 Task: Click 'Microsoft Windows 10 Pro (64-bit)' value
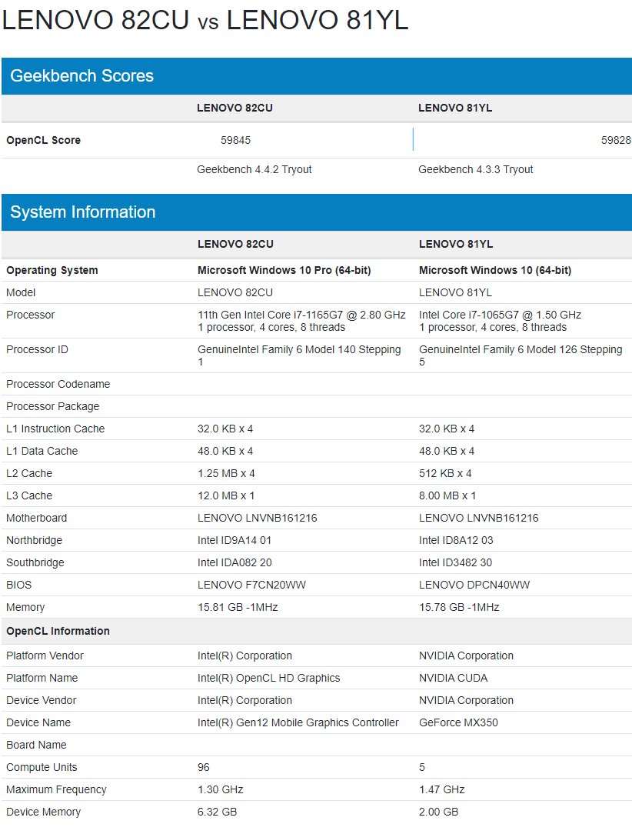(x=284, y=270)
